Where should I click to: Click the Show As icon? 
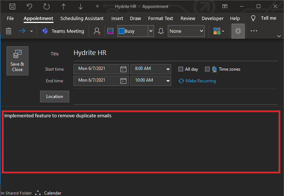coord(110,31)
